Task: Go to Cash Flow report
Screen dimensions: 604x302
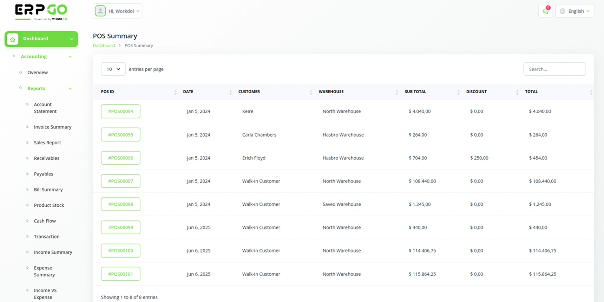Action: click(45, 221)
